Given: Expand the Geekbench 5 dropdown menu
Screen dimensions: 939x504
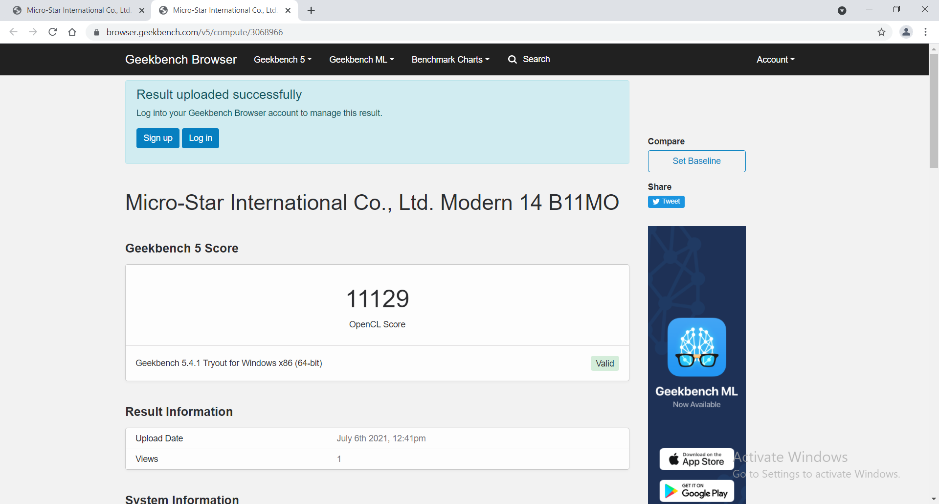Looking at the screenshot, I should pyautogui.click(x=283, y=60).
